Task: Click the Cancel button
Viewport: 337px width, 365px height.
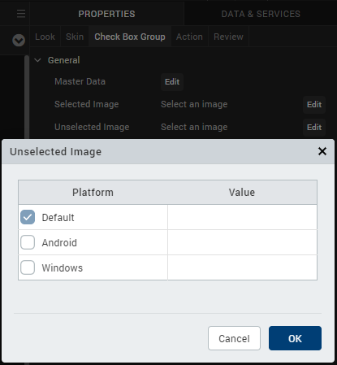Action: coord(234,338)
